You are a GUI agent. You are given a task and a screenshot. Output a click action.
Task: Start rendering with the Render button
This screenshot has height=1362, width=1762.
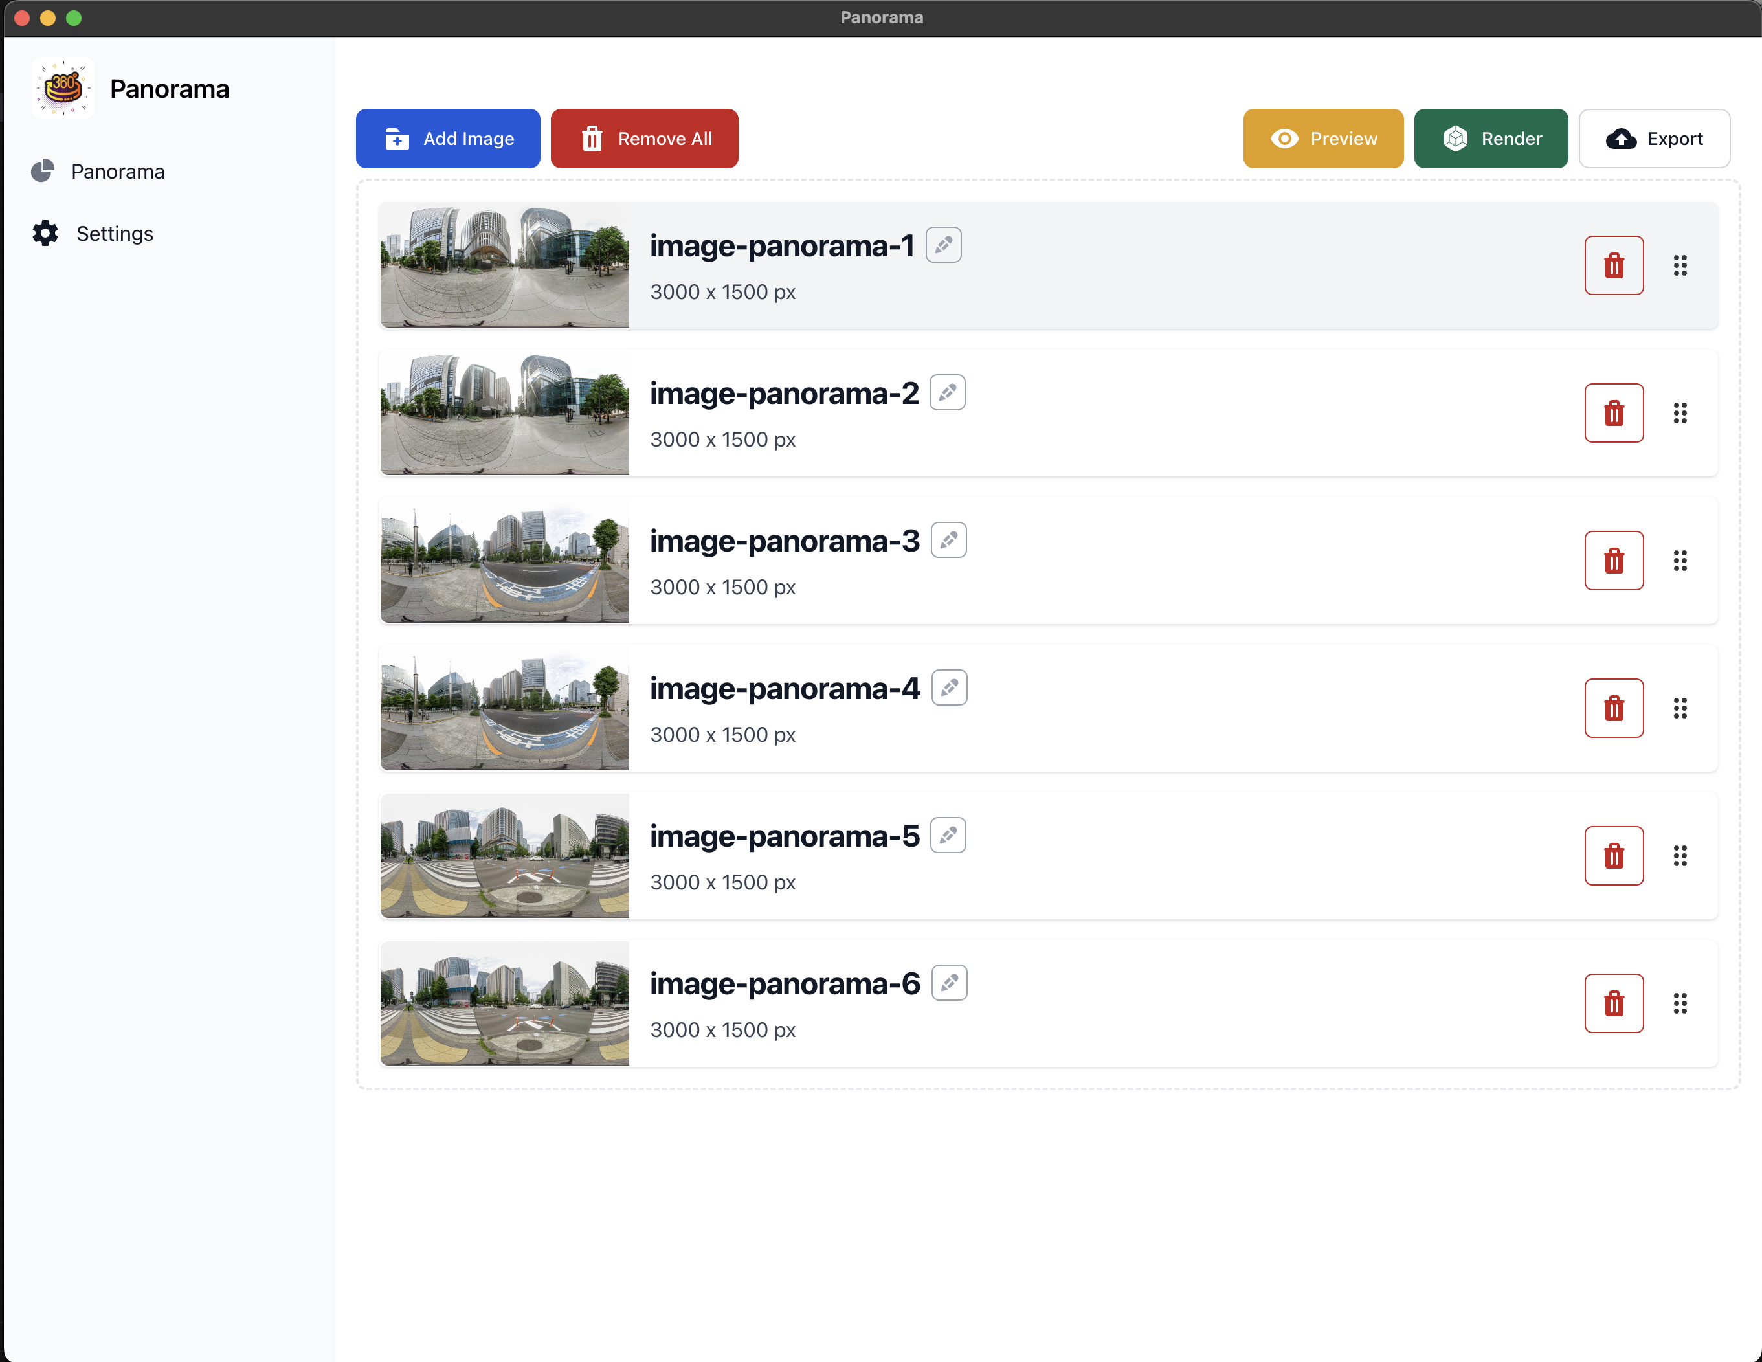coord(1490,139)
